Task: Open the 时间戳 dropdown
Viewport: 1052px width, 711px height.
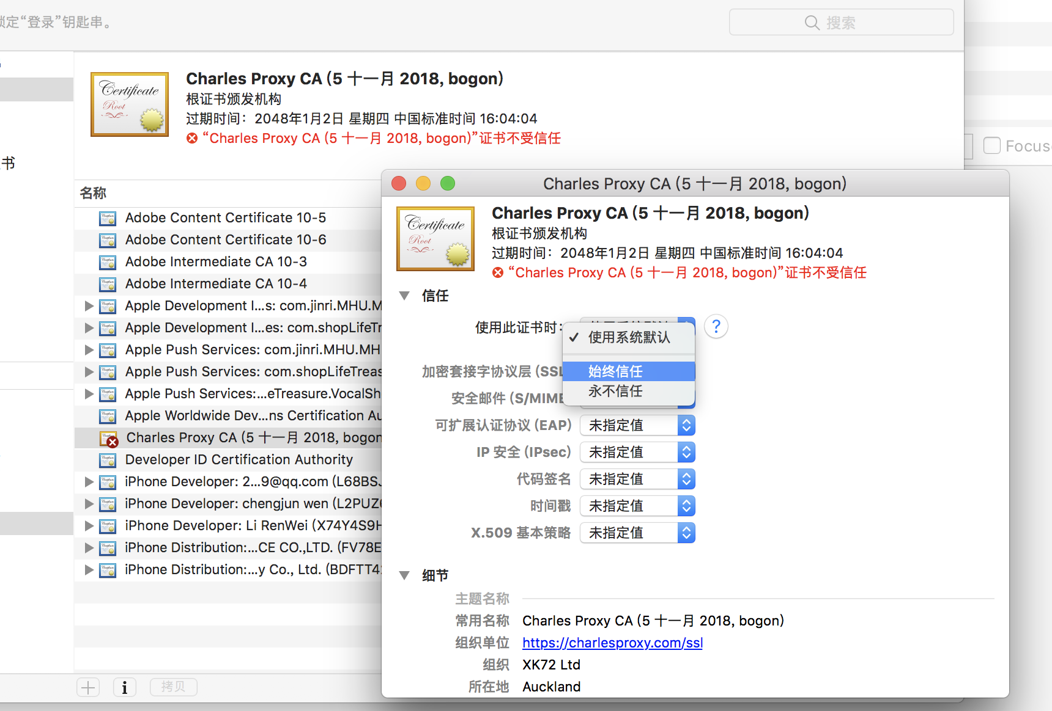Action: (x=637, y=506)
